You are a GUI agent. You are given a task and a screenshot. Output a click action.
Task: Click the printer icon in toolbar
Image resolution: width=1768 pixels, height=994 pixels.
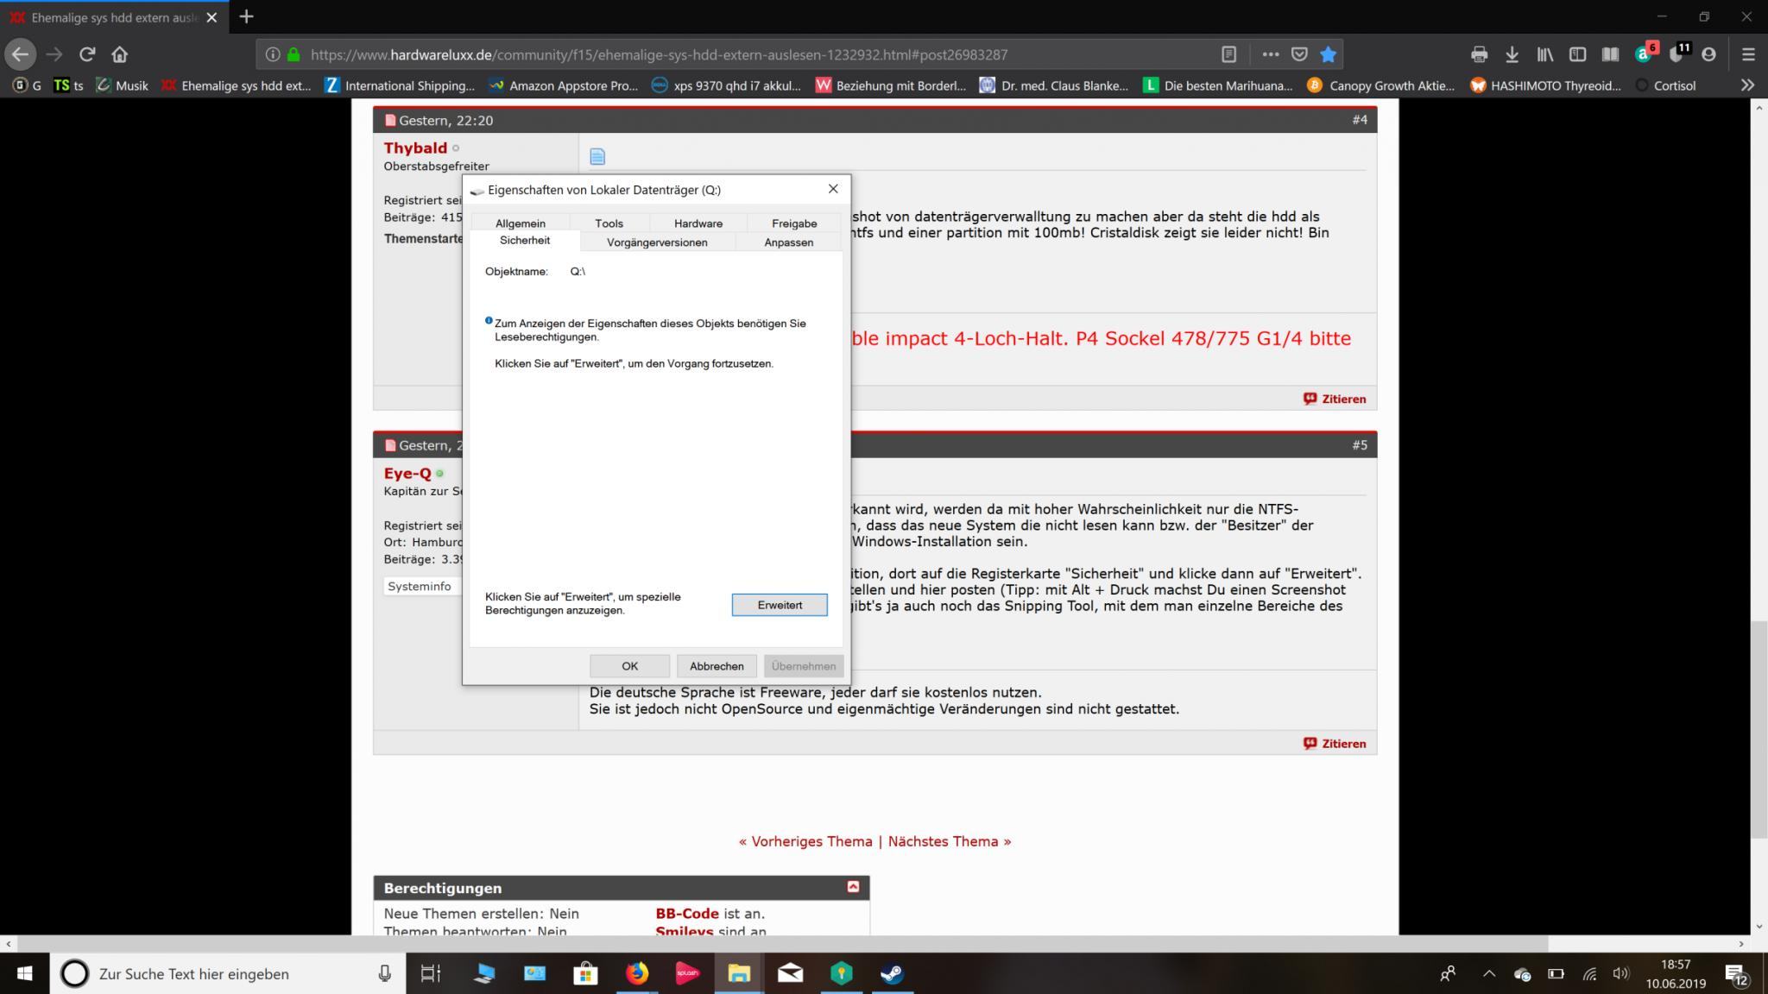tap(1479, 54)
